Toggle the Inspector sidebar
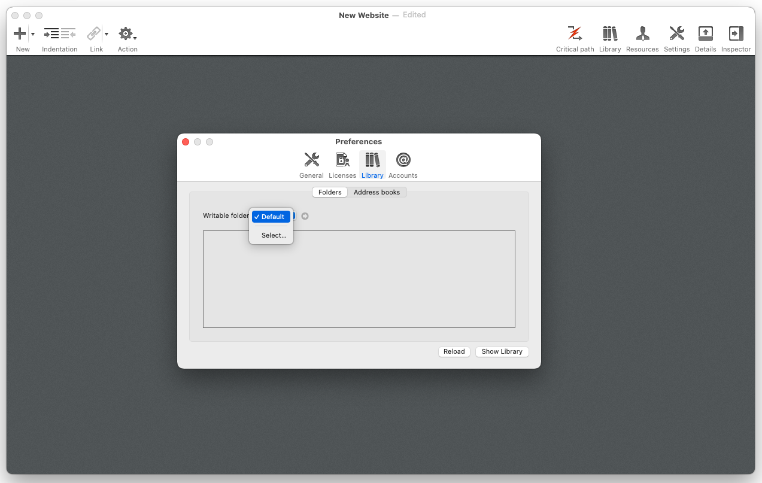This screenshot has height=483, width=762. click(736, 34)
